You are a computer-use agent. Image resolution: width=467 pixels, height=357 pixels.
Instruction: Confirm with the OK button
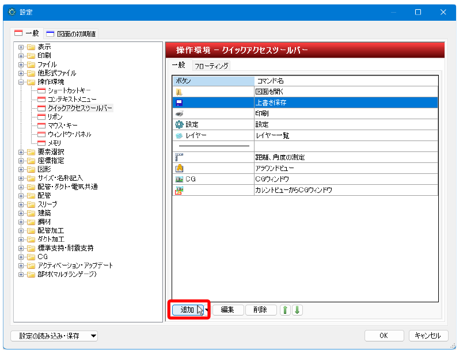pyautogui.click(x=384, y=336)
